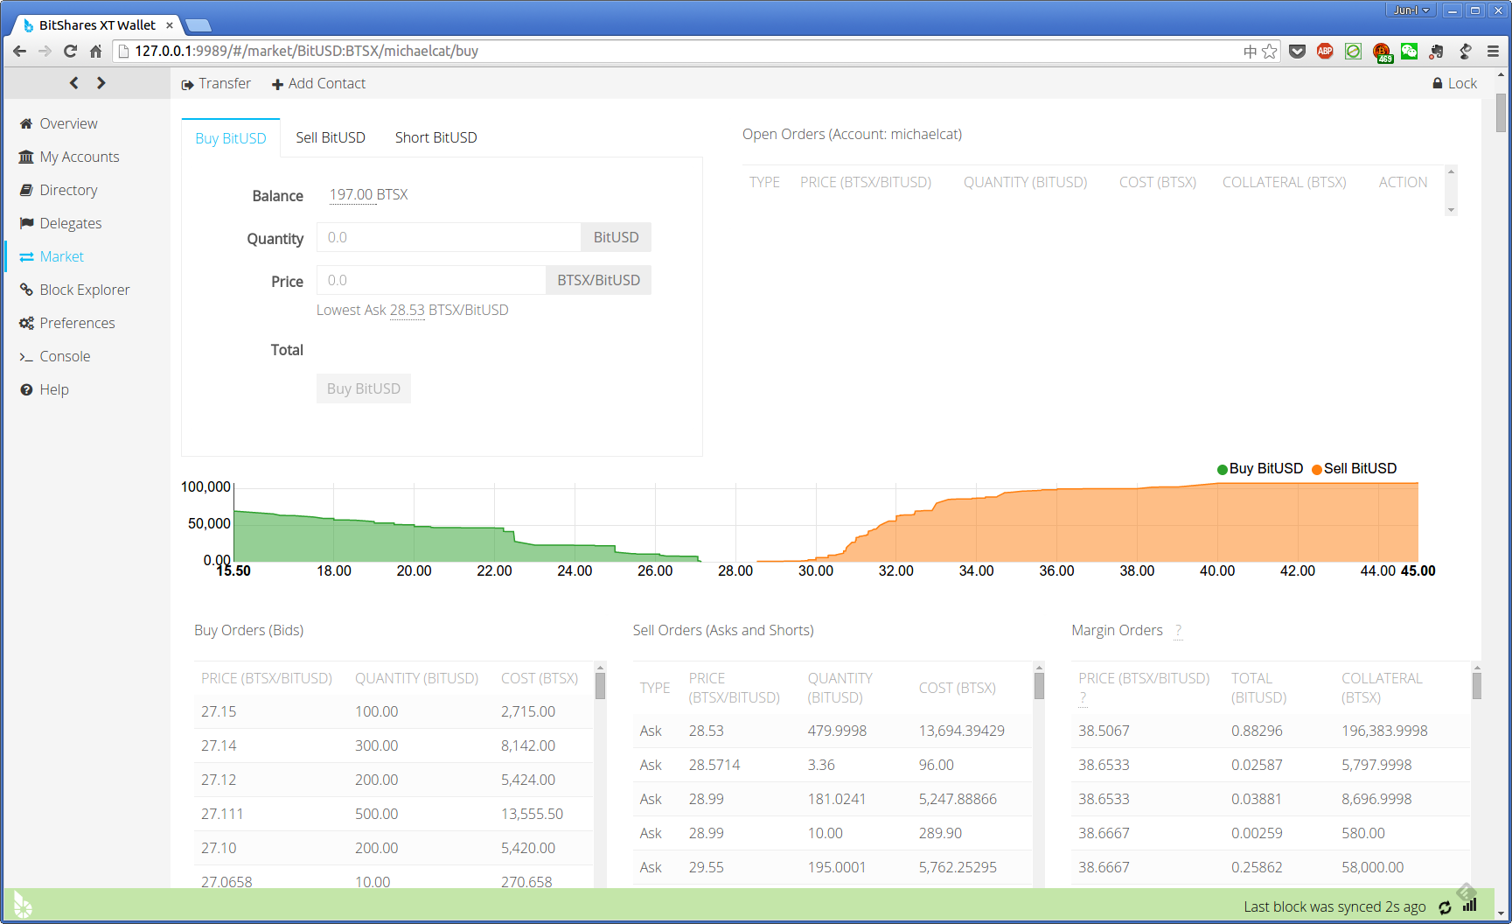Toggle Buy BitUSD legend green dot
This screenshot has height=924, width=1512.
coord(1223,469)
